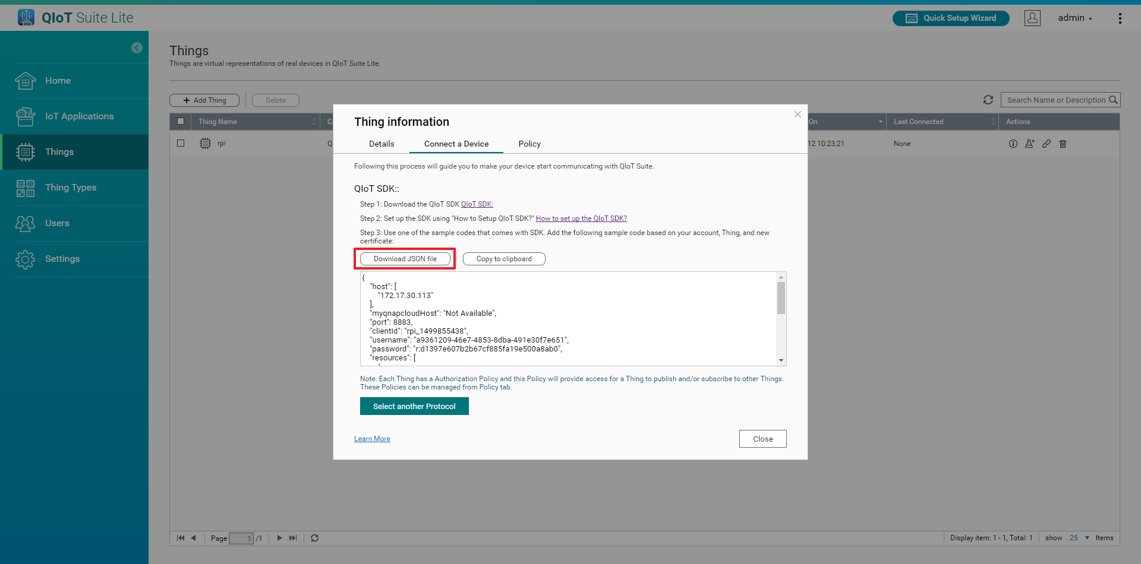Refresh the Things list icon near search
The height and width of the screenshot is (564, 1141).
[988, 100]
